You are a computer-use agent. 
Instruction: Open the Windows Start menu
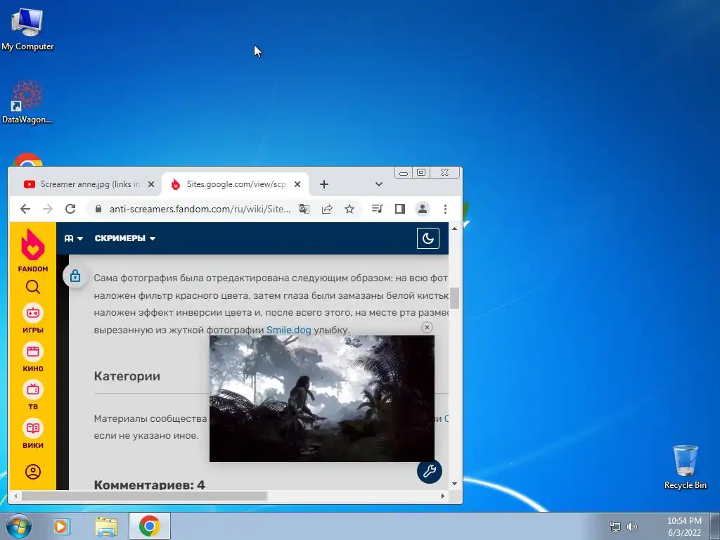pyautogui.click(x=19, y=526)
